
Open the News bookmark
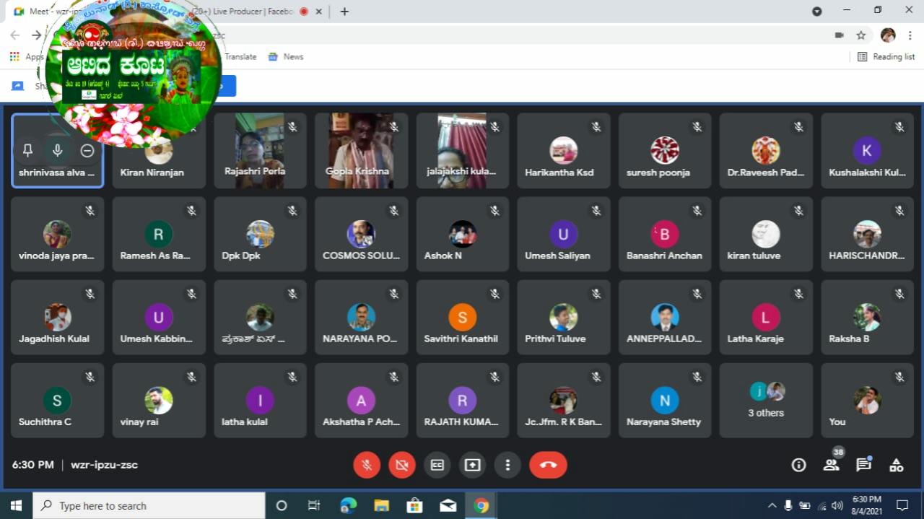(x=286, y=56)
